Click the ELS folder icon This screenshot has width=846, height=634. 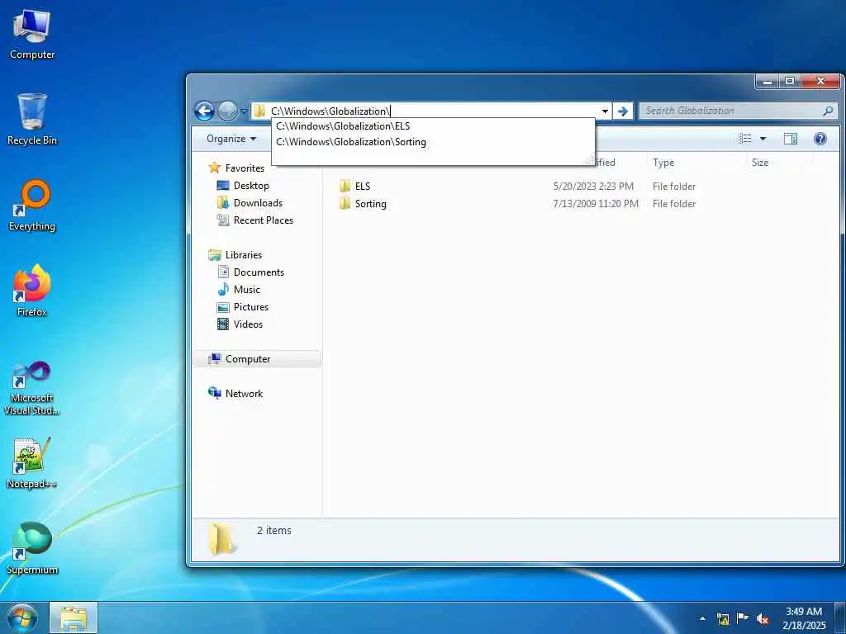tap(345, 187)
